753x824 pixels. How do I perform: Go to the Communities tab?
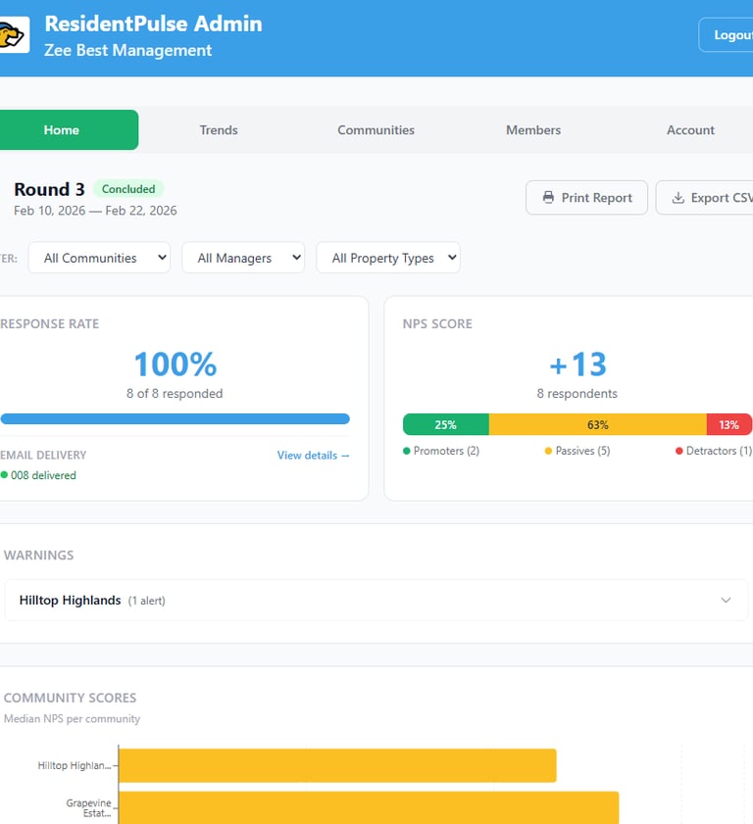click(376, 129)
